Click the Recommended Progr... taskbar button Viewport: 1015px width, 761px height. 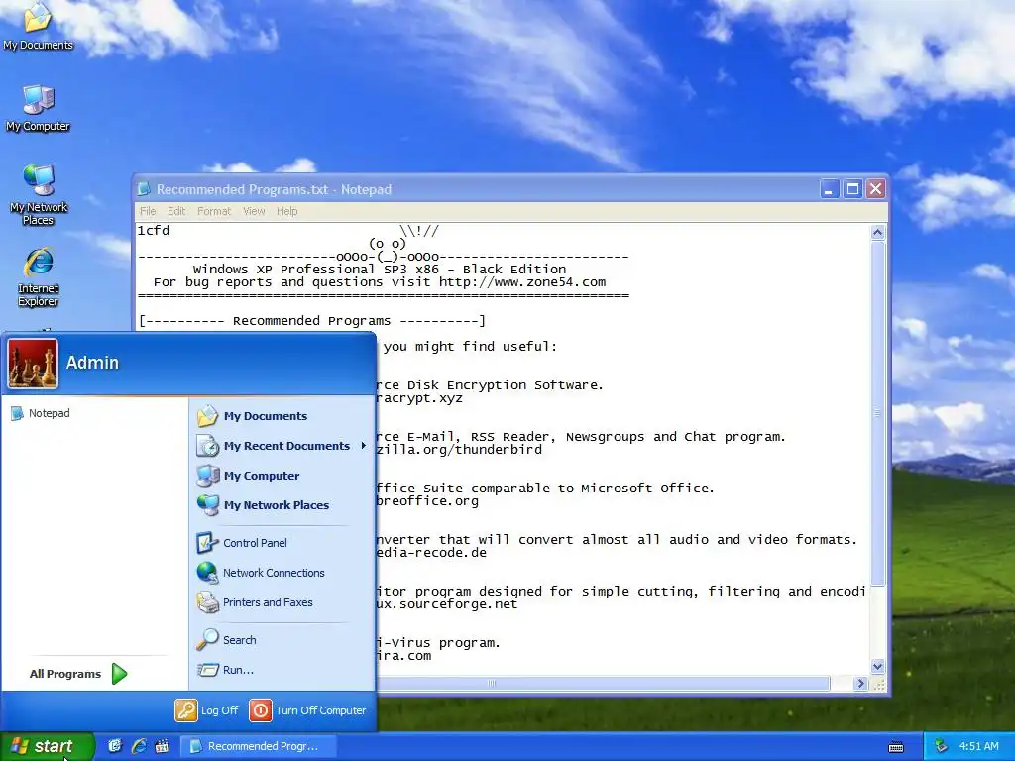coord(258,746)
